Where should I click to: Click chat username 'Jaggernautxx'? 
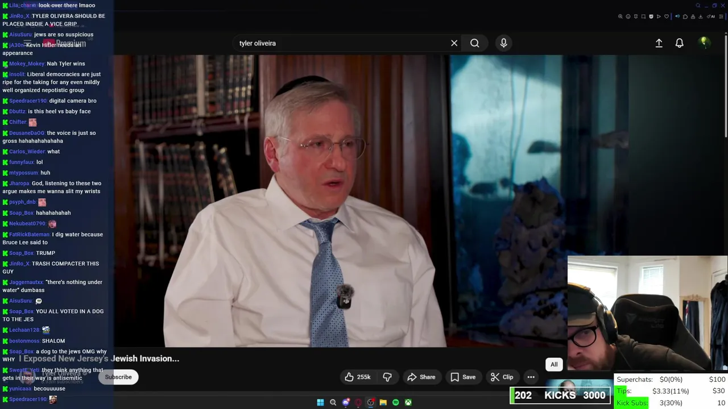pos(26,282)
